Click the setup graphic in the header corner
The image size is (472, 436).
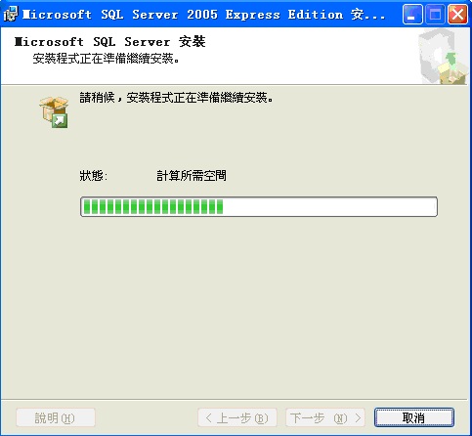pos(444,57)
